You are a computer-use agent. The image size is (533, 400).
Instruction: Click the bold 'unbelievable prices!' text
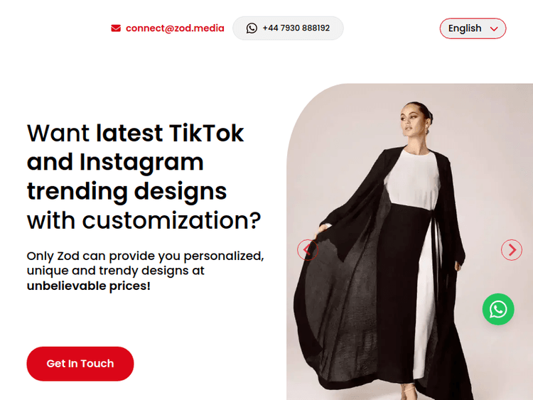click(x=88, y=286)
